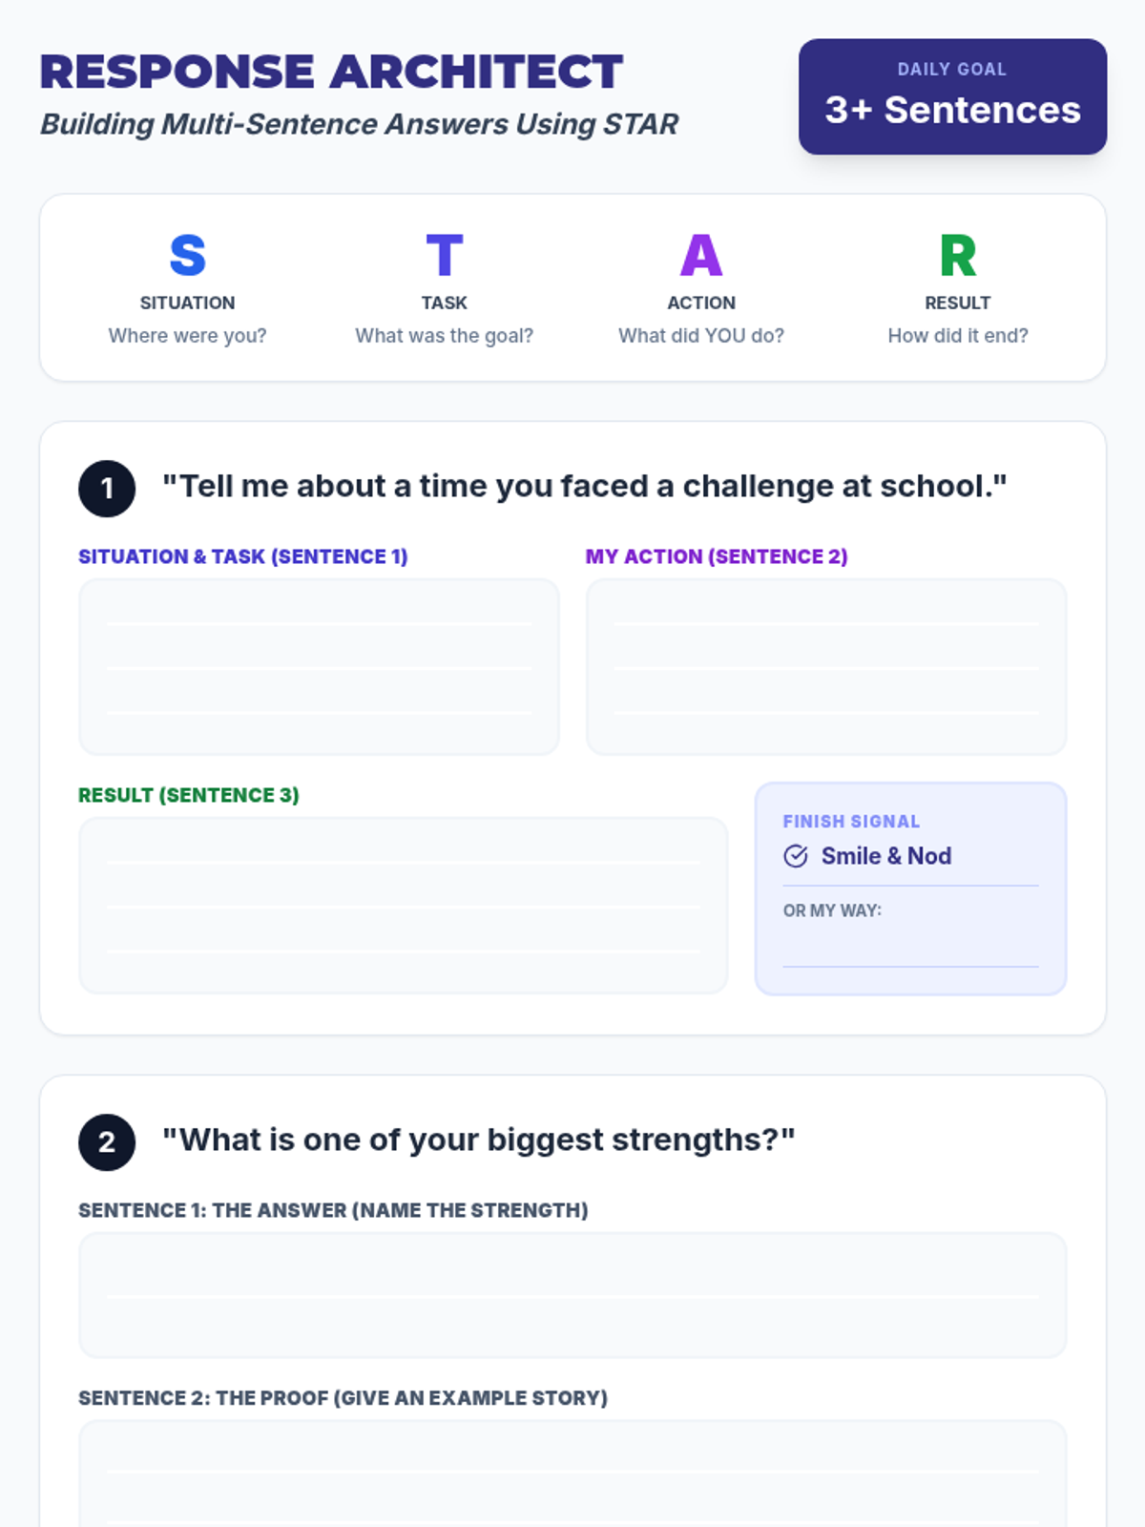Click the Response Architect title
This screenshot has height=1527, width=1145.
pyautogui.click(x=331, y=73)
